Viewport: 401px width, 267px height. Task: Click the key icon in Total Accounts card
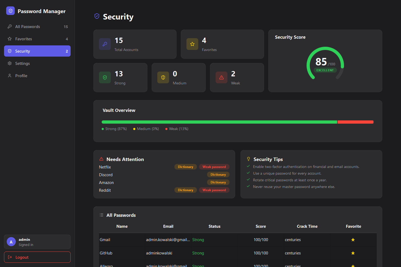click(105, 44)
